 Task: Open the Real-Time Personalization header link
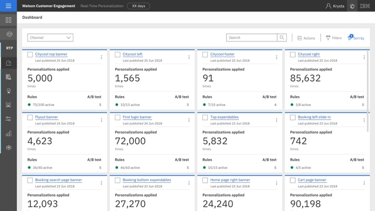102,6
